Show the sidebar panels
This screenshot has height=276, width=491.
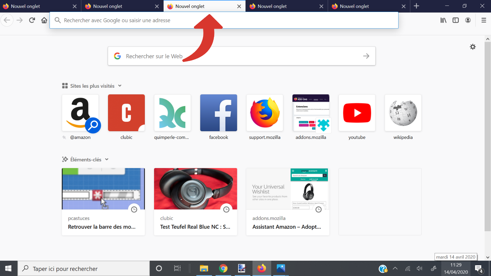[455, 20]
